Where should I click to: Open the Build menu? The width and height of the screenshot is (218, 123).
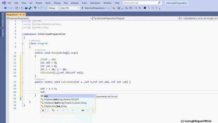point(48,3)
